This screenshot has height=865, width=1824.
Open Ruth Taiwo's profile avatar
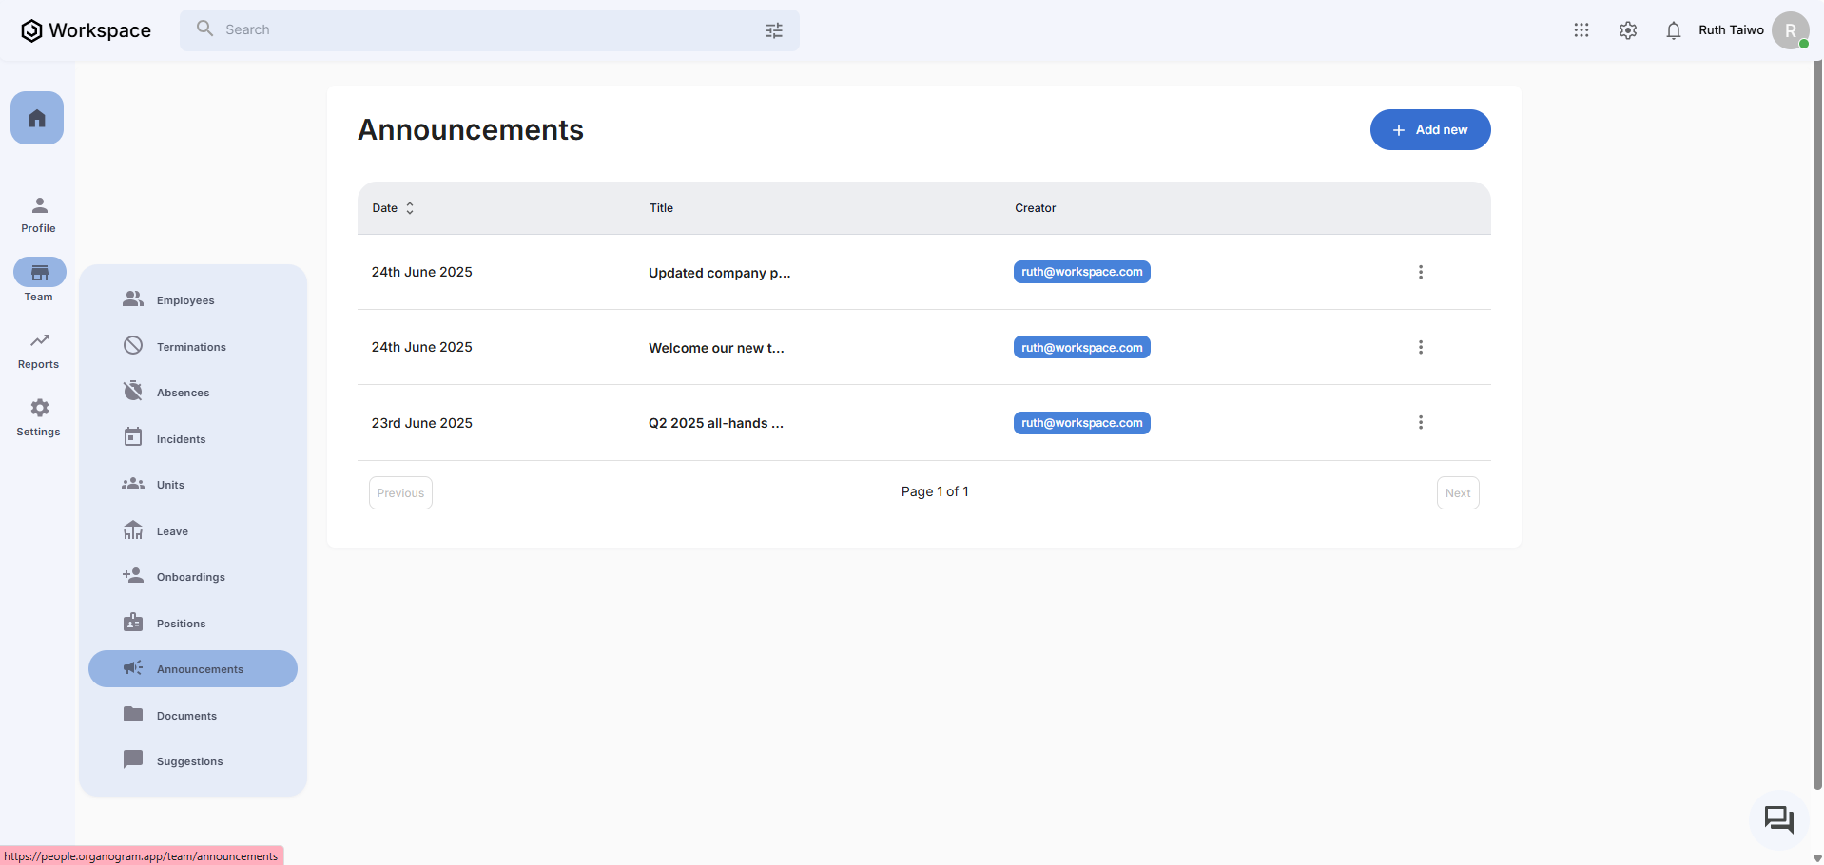coord(1790,30)
